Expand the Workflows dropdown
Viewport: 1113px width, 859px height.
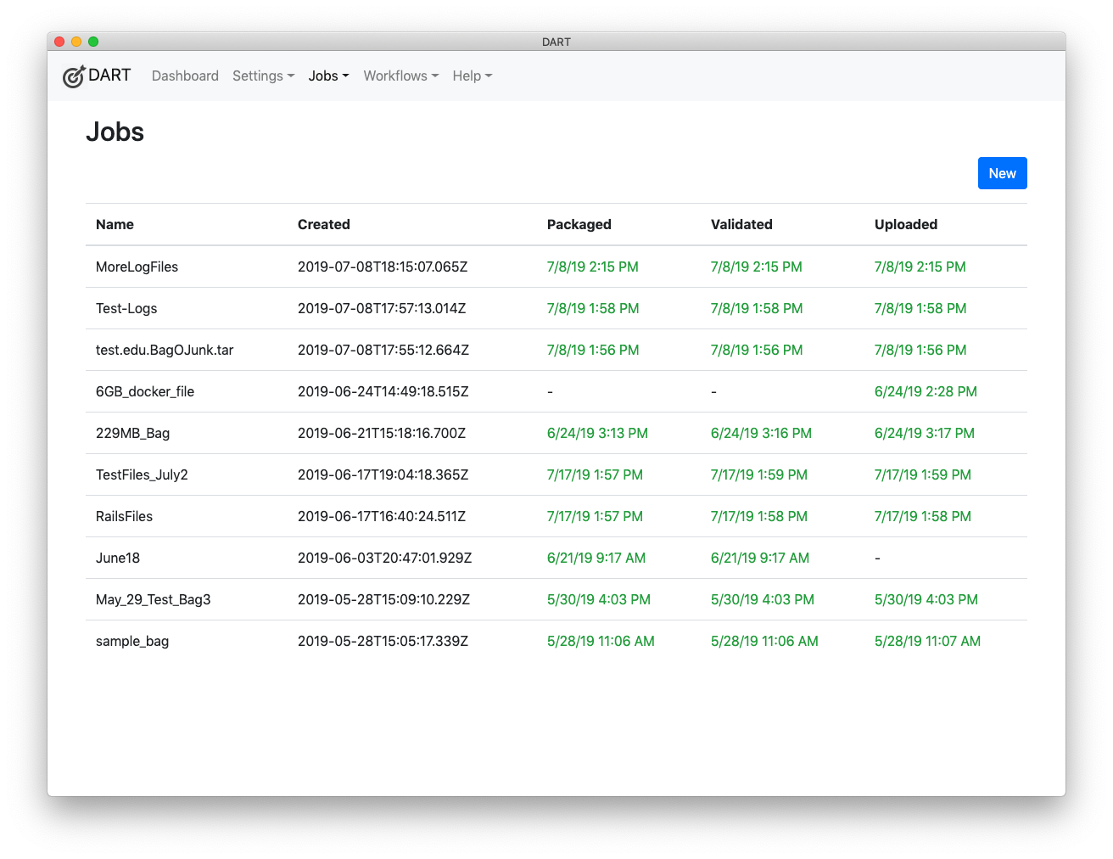tap(400, 76)
